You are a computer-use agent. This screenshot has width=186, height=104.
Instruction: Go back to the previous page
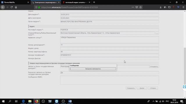pyautogui.click(x=3, y=7)
